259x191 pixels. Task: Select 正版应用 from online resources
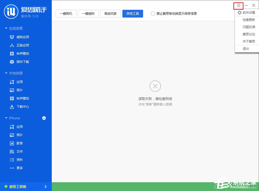pos(23,45)
